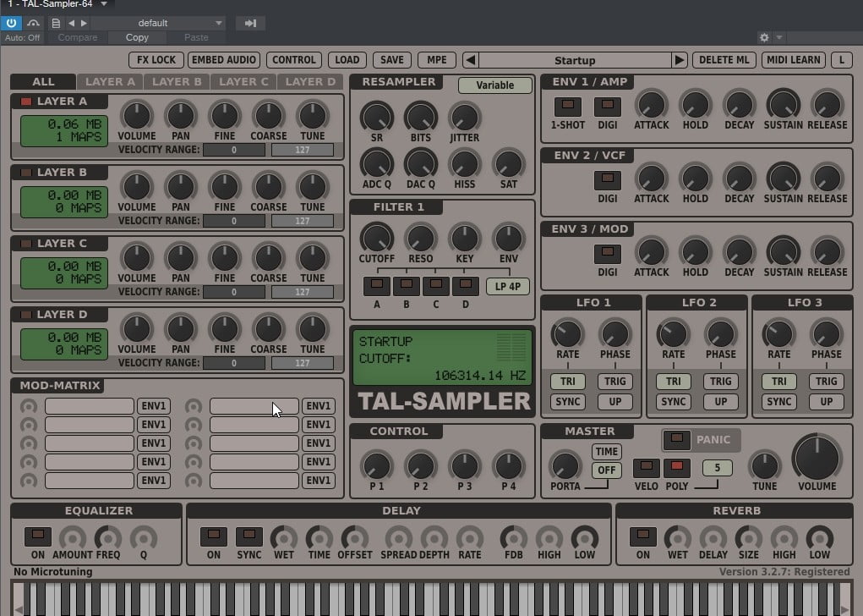Click the Master PORTA knob
863x616 pixels.
[565, 465]
